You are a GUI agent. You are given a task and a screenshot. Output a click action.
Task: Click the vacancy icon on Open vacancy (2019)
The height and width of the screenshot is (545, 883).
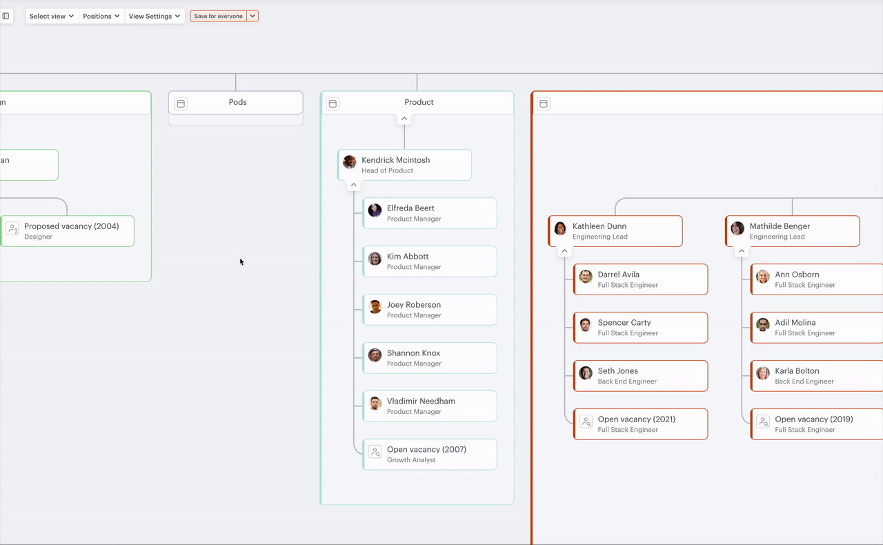click(762, 422)
